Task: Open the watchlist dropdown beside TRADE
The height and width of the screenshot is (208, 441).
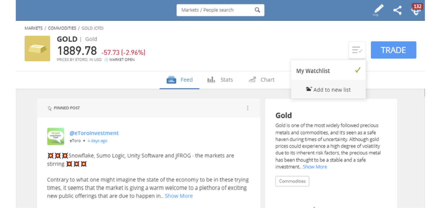Action: (x=357, y=50)
